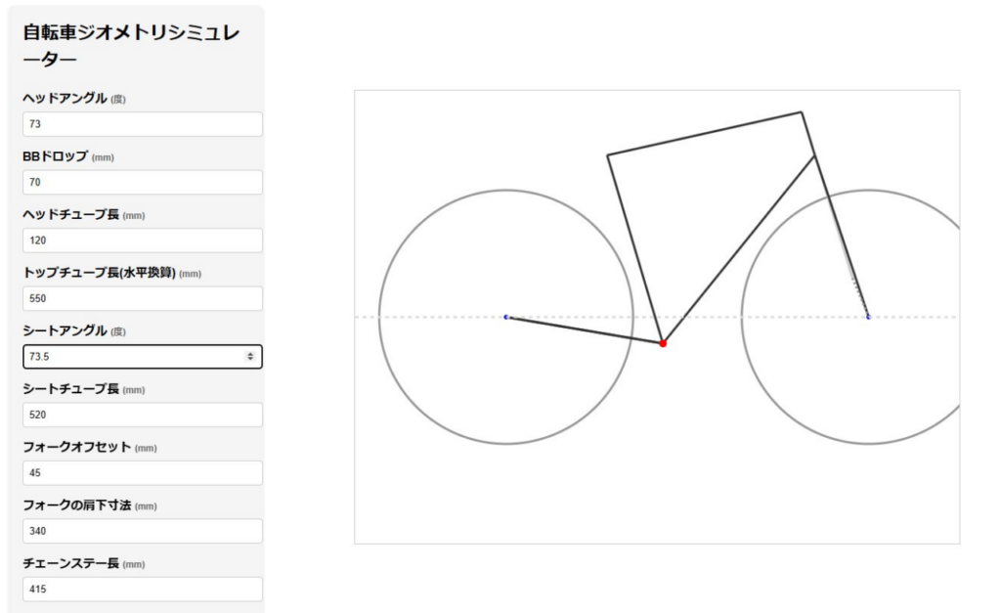Click the chainstay line in diagram
The image size is (1001, 613).
click(x=585, y=330)
